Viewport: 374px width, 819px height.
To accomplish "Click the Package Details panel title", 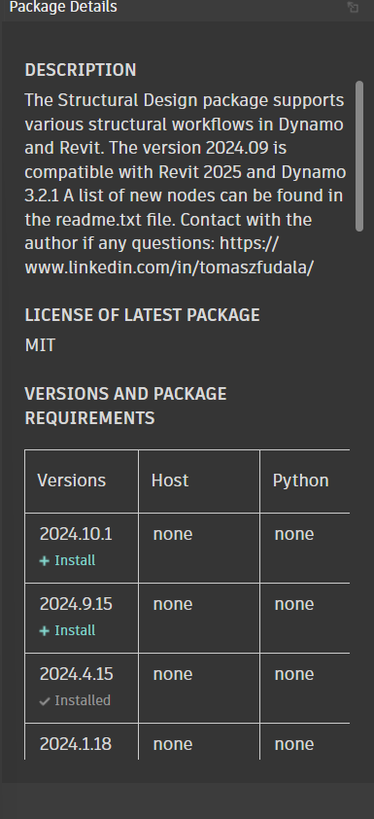I will point(63,8).
